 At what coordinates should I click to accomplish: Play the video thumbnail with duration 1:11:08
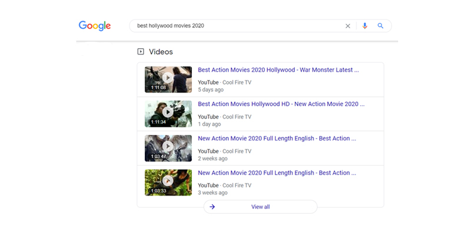click(168, 79)
